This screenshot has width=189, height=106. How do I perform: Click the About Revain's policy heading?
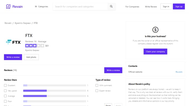click(x=139, y=84)
